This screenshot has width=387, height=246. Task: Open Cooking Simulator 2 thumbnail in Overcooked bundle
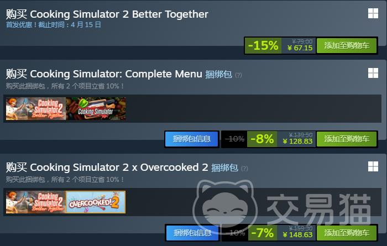(36, 202)
